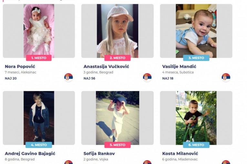Click flag icon on Andrej Gavino Bajagić card
The width and height of the screenshot is (247, 164).
point(68,162)
